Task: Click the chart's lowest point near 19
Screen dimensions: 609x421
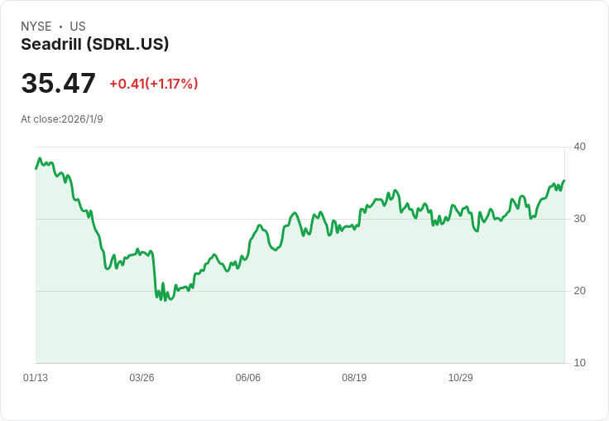Action: point(165,300)
